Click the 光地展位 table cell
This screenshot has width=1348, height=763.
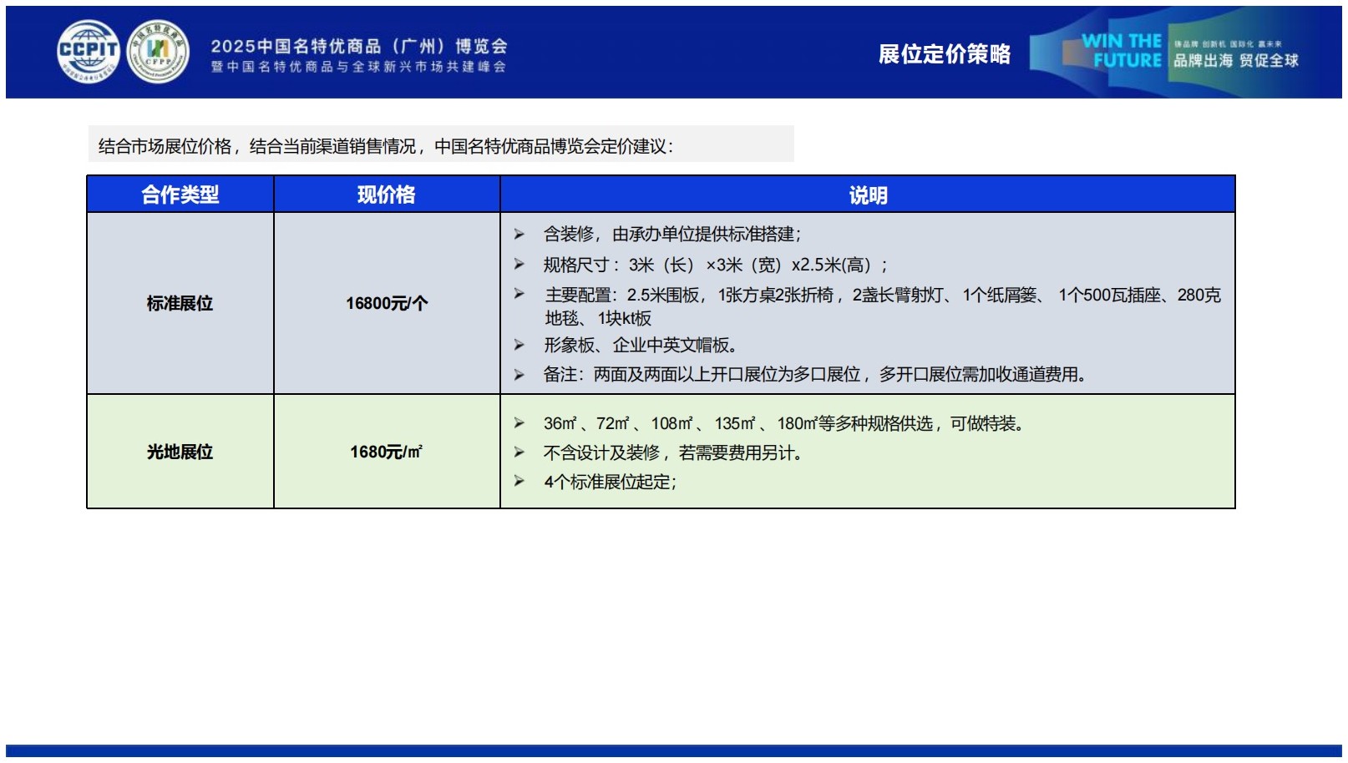click(x=180, y=452)
